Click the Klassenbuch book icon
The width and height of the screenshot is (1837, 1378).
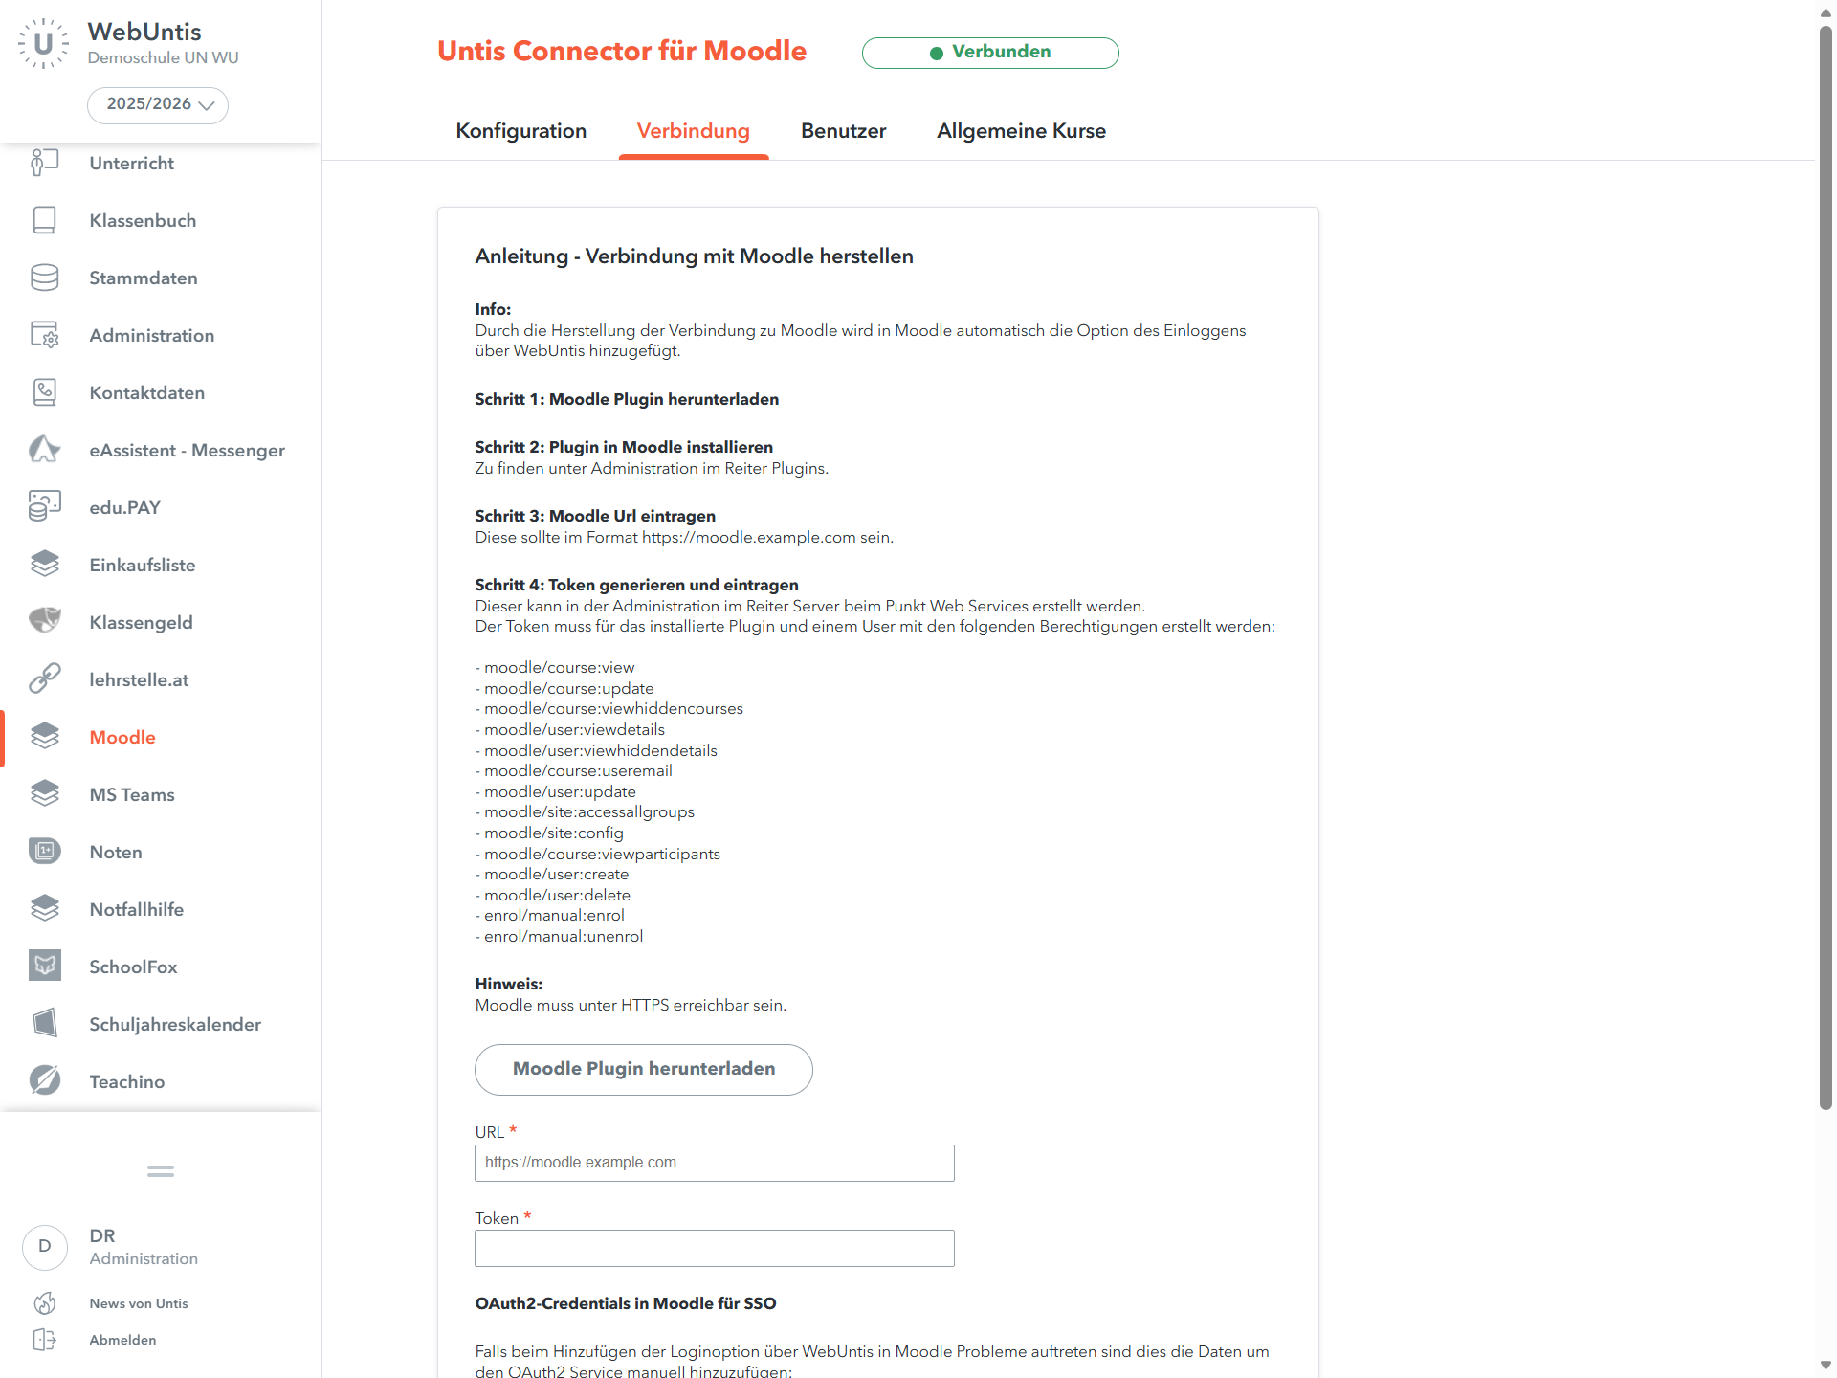[x=44, y=220]
